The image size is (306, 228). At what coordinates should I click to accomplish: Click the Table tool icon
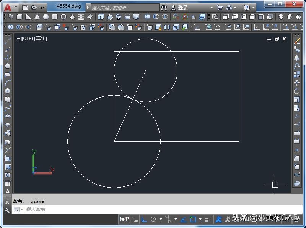point(8,183)
